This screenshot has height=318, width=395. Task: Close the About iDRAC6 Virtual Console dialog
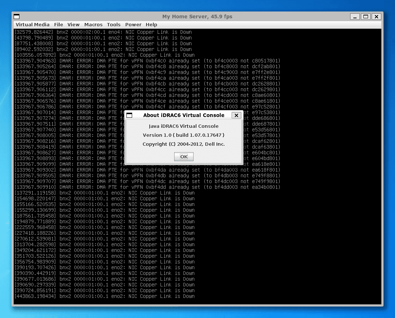pos(236,115)
